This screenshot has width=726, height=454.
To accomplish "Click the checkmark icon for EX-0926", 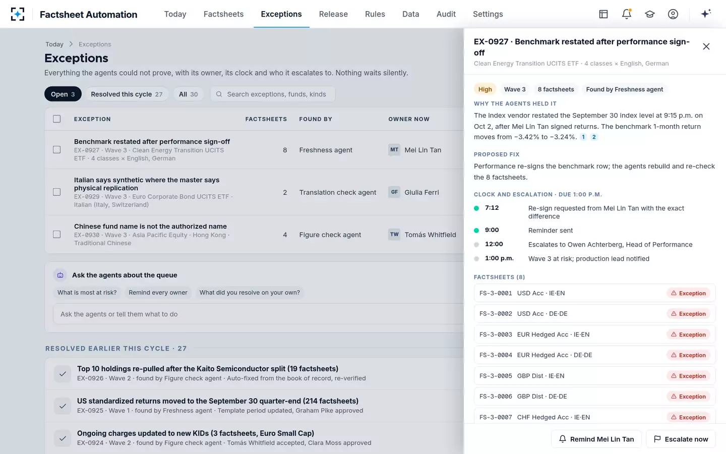I will point(63,374).
